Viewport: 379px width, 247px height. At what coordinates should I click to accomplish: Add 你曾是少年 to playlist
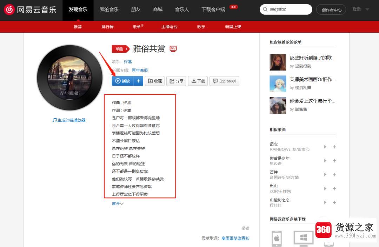click(x=334, y=161)
